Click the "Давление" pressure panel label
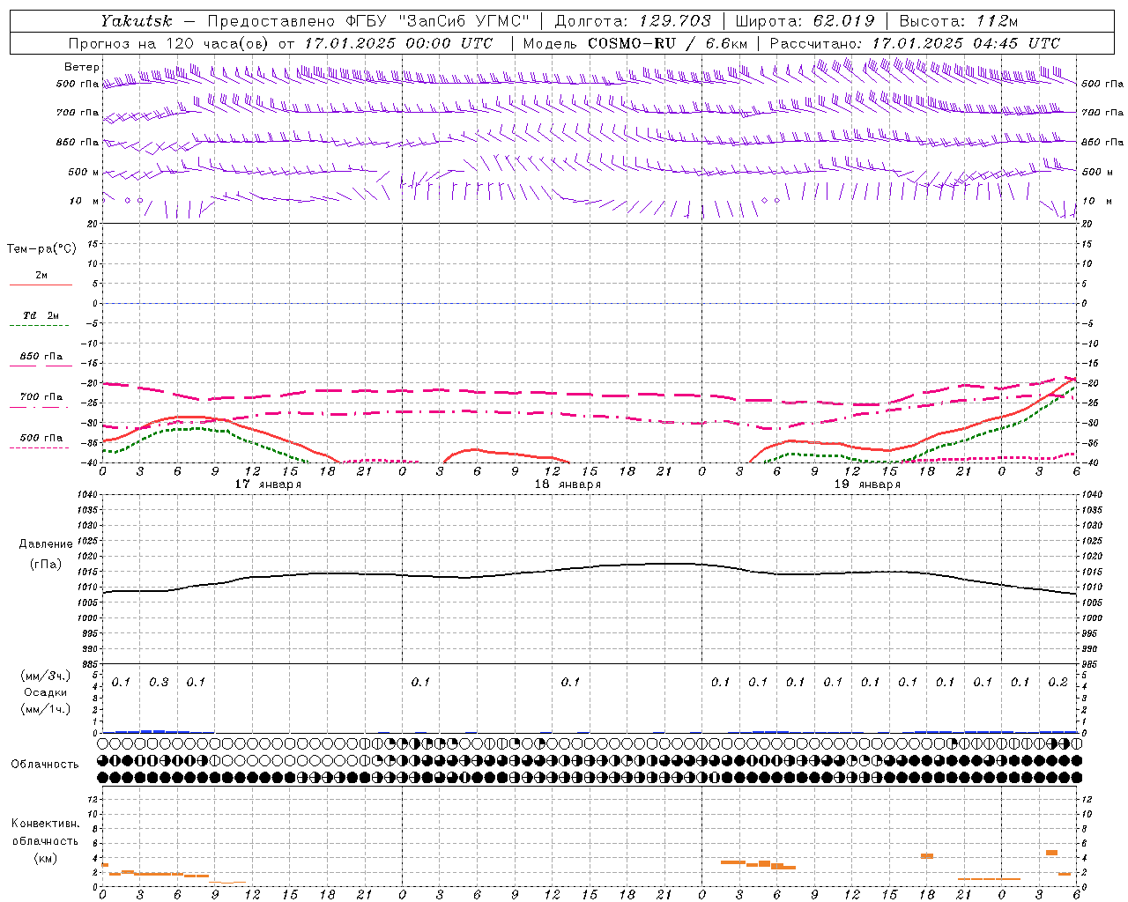The height and width of the screenshot is (902, 1128). [x=46, y=544]
